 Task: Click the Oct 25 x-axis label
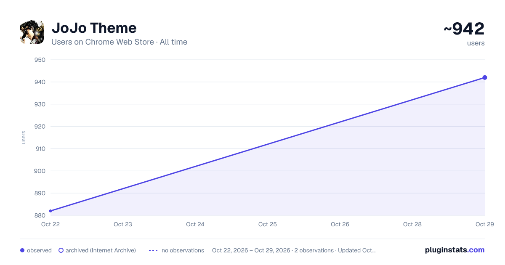[268, 224]
